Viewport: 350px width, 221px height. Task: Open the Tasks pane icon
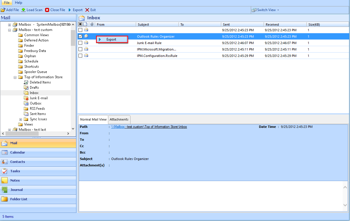[x=4, y=171]
